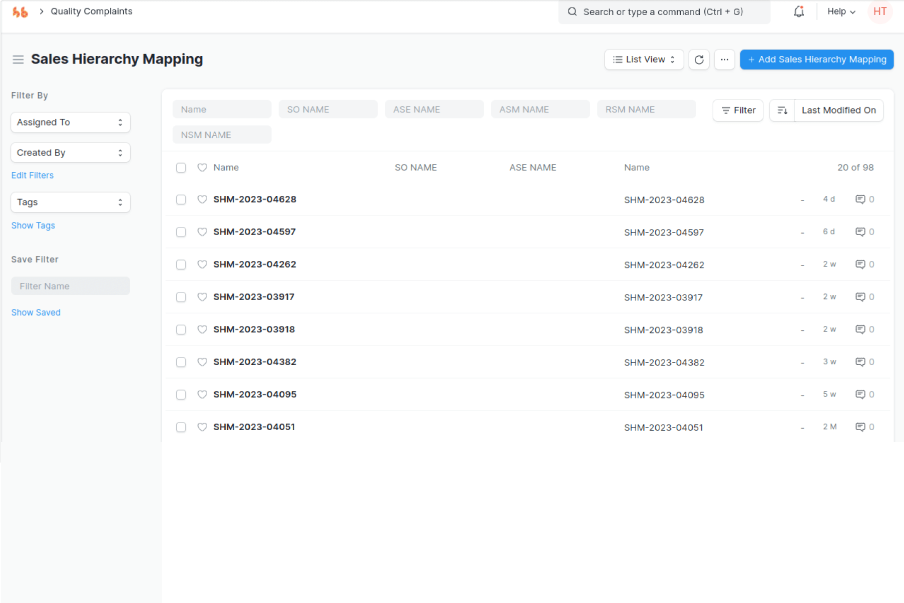Toggle sort order direction icon
904x603 pixels.
coord(782,110)
